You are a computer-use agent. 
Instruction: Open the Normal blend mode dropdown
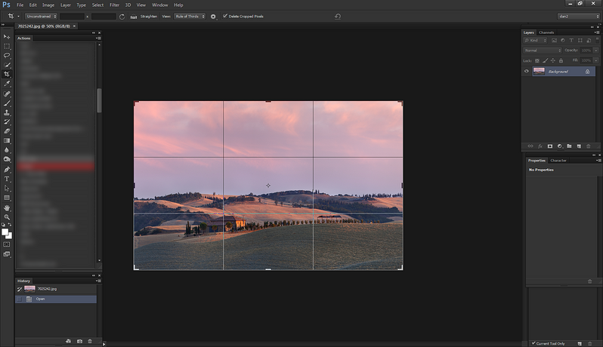[543, 51]
